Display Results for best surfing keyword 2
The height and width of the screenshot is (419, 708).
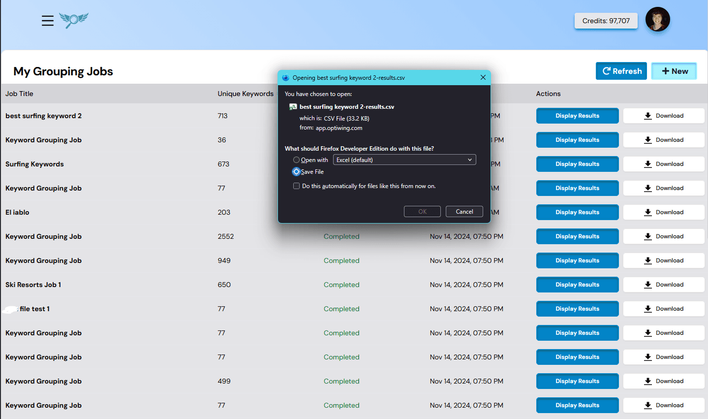pos(577,116)
